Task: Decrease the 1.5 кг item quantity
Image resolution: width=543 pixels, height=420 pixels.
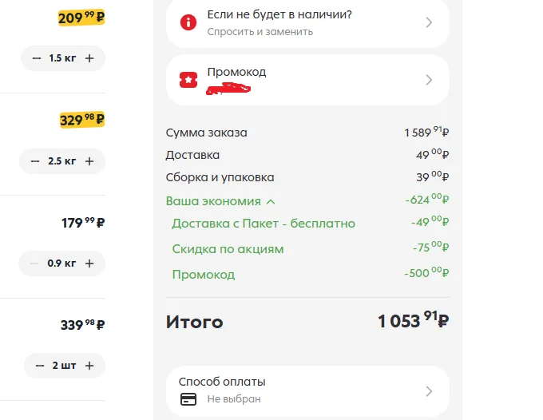Action: point(37,58)
